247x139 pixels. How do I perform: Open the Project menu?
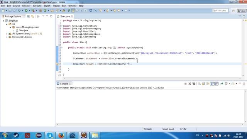56,6
